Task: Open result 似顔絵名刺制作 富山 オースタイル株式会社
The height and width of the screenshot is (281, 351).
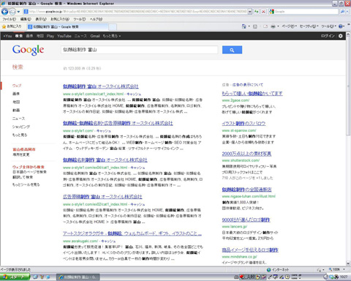Action: pyautogui.click(x=105, y=160)
